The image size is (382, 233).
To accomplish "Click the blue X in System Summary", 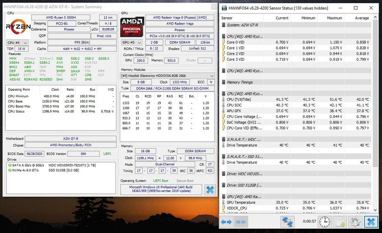I will 210,190.
